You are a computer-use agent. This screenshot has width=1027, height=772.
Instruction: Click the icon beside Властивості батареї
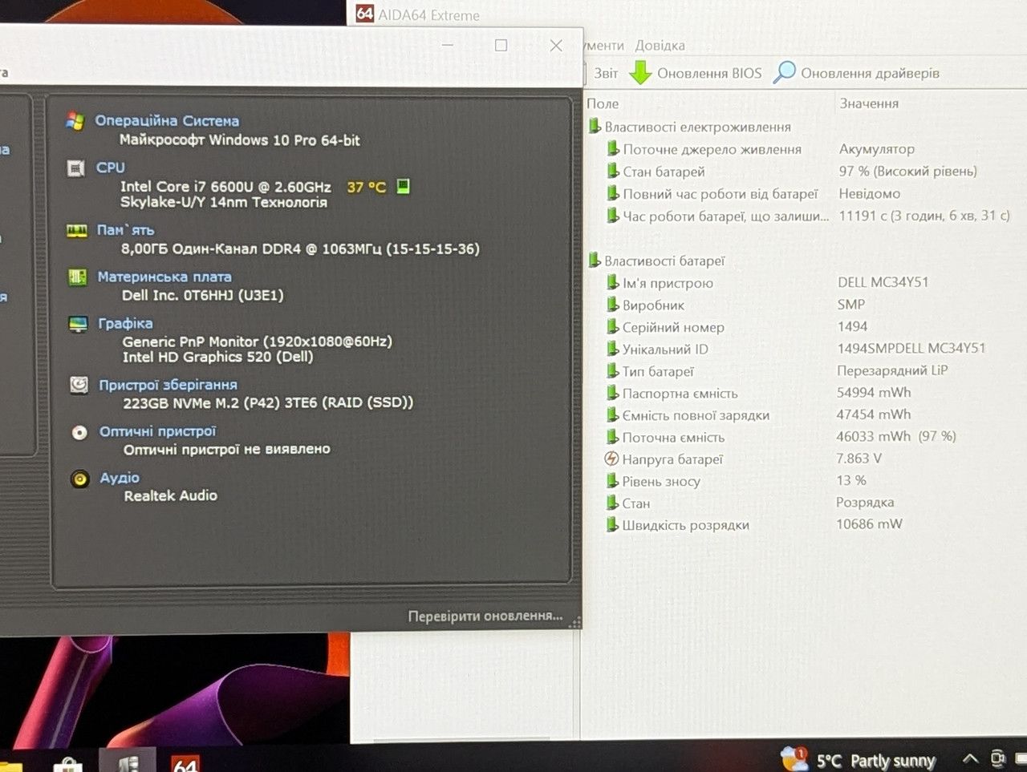[x=595, y=261]
